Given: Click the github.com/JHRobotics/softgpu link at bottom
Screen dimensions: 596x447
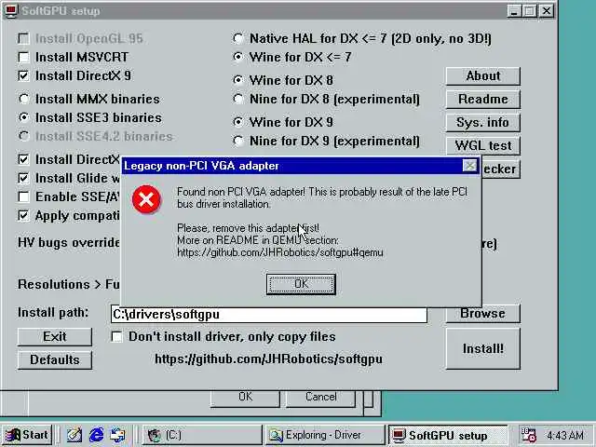Looking at the screenshot, I should [269, 359].
